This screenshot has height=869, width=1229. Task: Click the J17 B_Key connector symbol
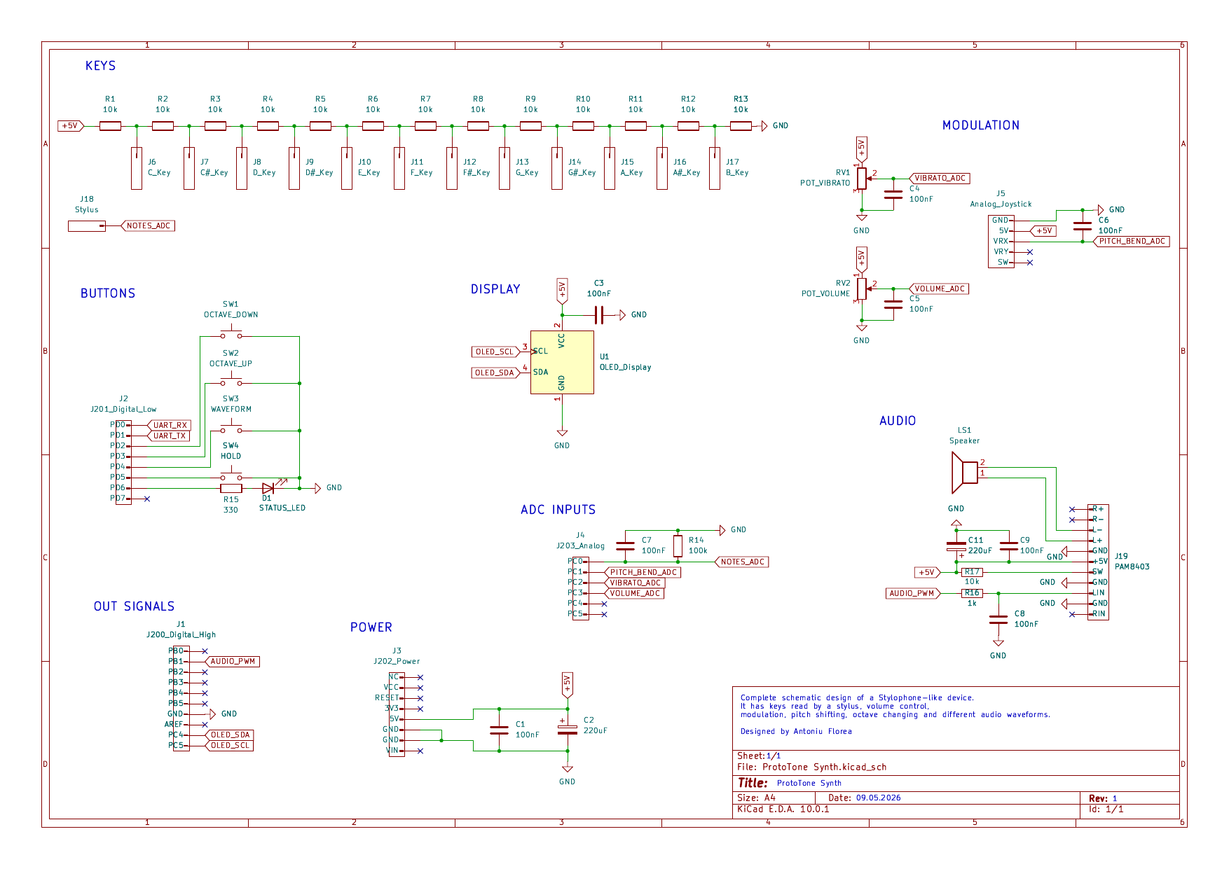point(715,168)
